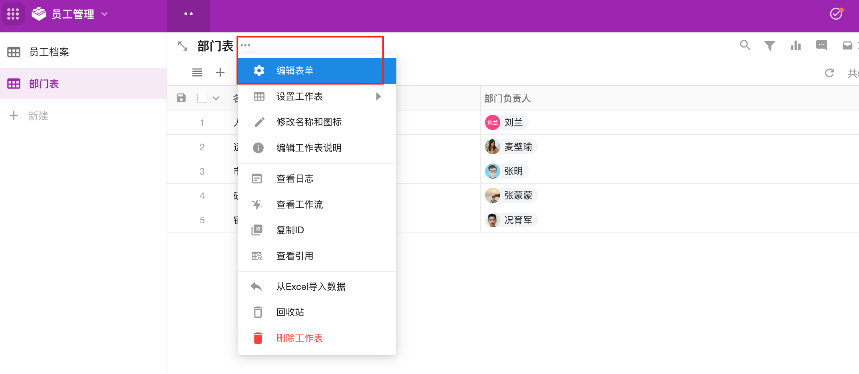Expand the 员工管理 app dropdown chevron
The image size is (859, 374).
coord(105,14)
